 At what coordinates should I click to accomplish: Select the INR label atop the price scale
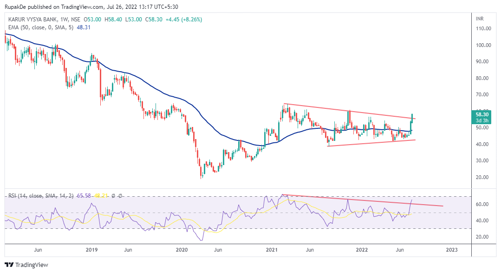[x=481, y=19]
